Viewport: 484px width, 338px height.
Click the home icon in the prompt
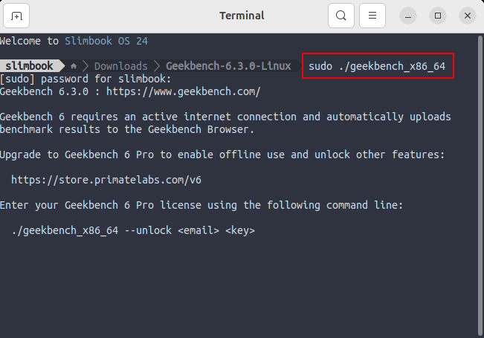pyautogui.click(x=73, y=66)
